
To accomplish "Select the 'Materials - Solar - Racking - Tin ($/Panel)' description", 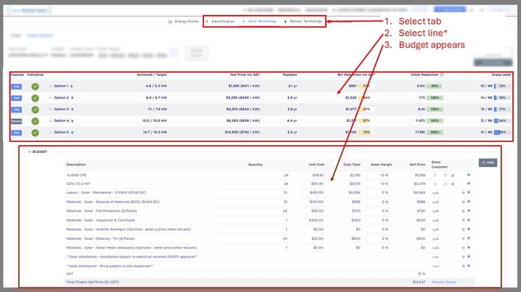I will pyautogui.click(x=100, y=238).
